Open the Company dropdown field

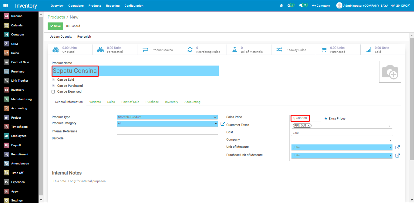pyautogui.click(x=342, y=140)
